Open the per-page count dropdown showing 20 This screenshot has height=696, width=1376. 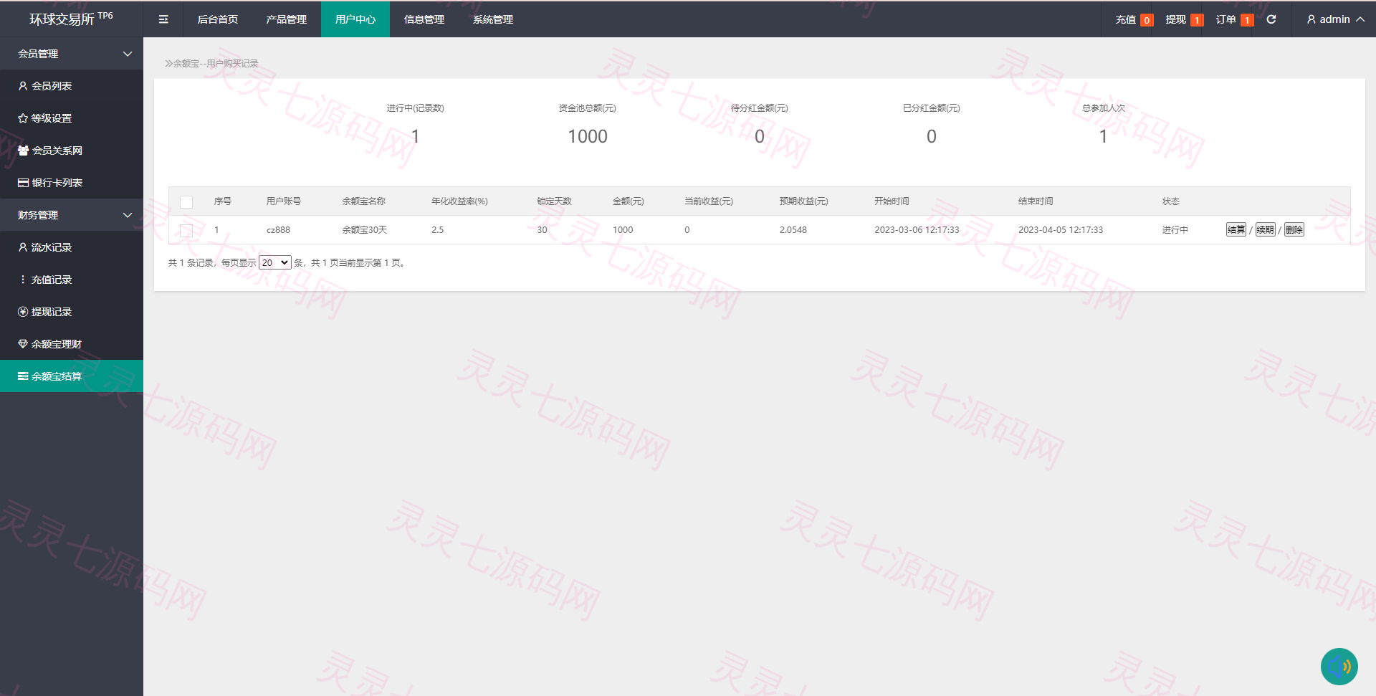coord(275,262)
